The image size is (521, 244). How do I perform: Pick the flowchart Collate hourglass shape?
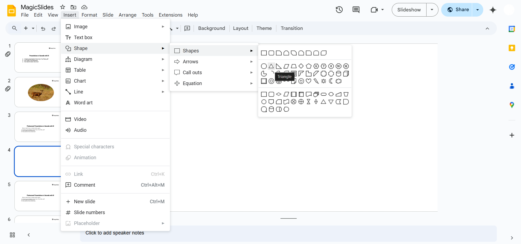click(x=309, y=102)
